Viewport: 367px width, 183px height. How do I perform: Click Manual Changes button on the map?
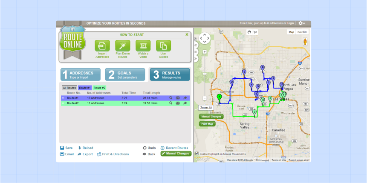tap(211, 116)
